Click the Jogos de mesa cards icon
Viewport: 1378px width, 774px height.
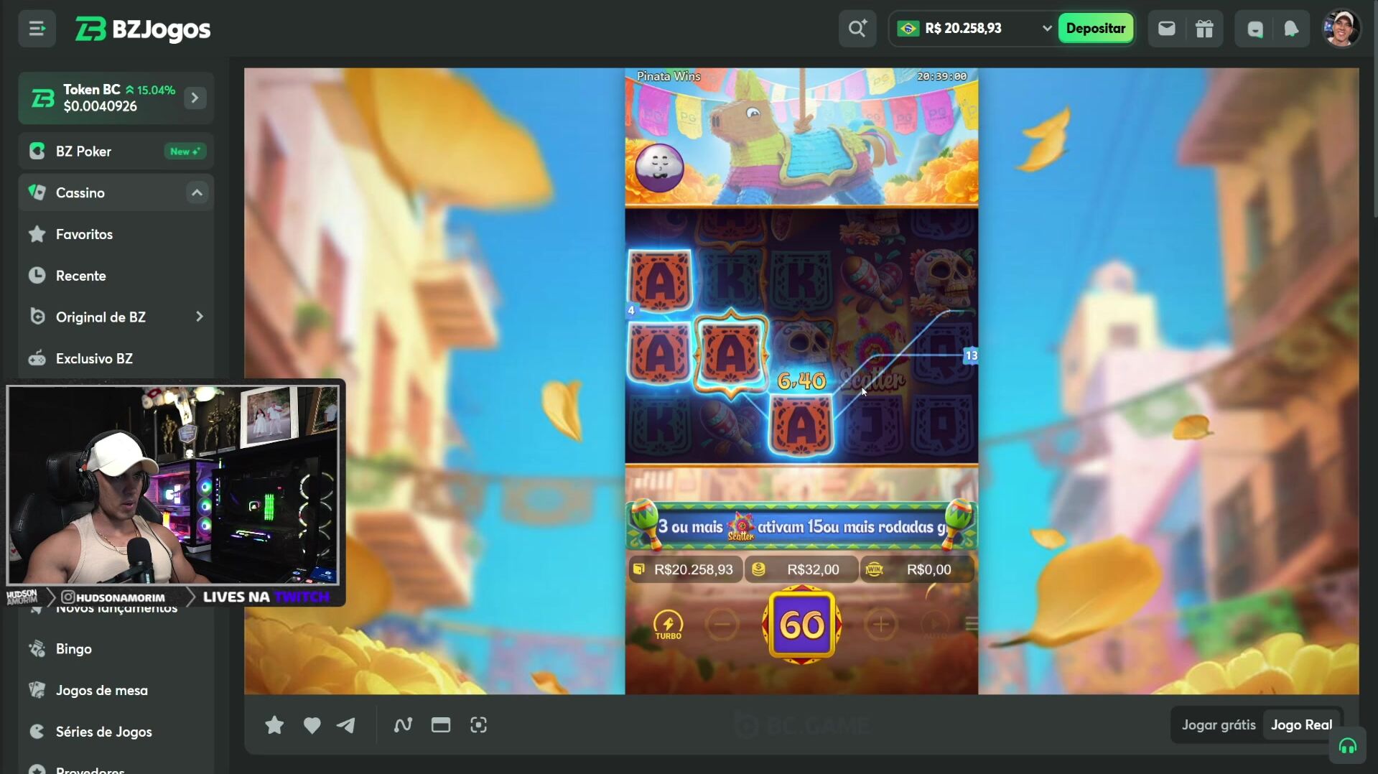pyautogui.click(x=37, y=691)
